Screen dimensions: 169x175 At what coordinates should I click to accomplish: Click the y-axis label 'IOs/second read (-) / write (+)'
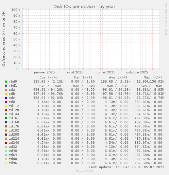[x=3, y=39]
